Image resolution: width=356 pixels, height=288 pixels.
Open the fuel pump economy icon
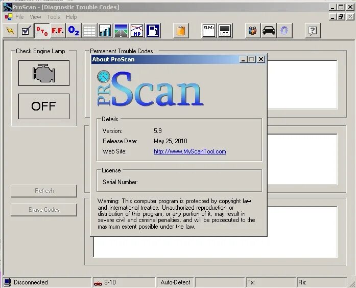[x=153, y=31]
